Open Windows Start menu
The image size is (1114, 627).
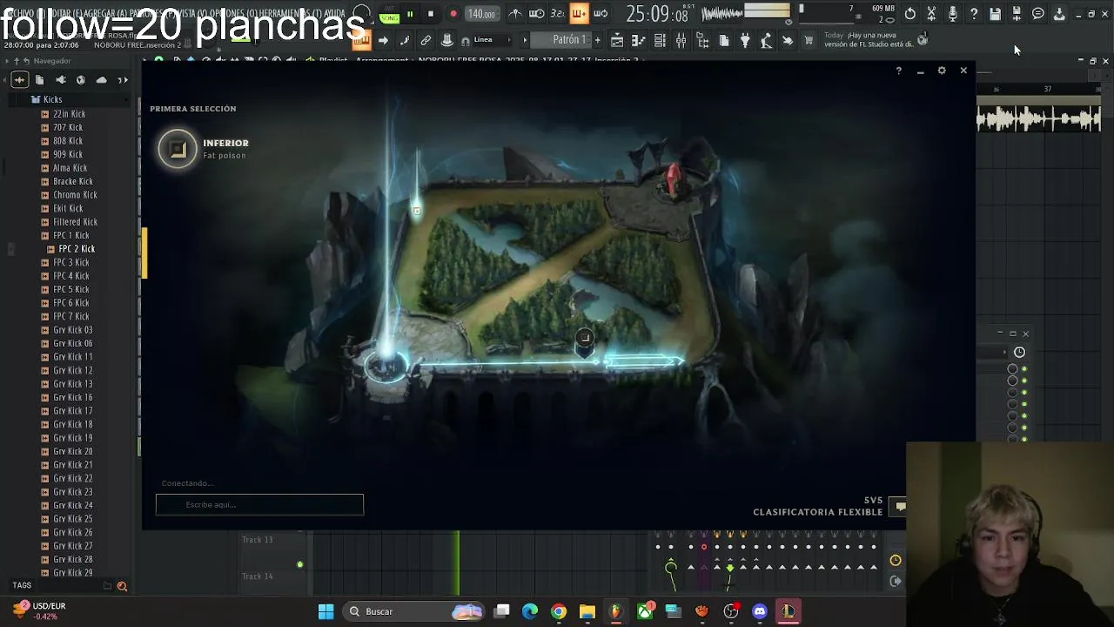pos(325,611)
